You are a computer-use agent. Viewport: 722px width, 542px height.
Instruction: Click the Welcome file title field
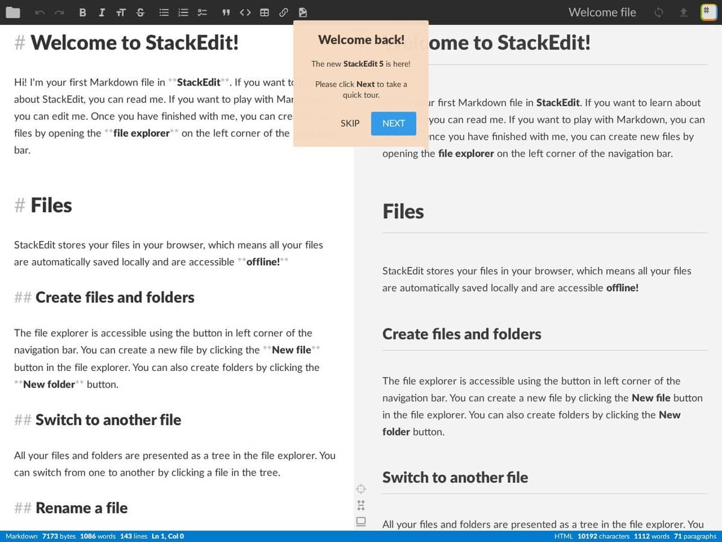coord(602,12)
